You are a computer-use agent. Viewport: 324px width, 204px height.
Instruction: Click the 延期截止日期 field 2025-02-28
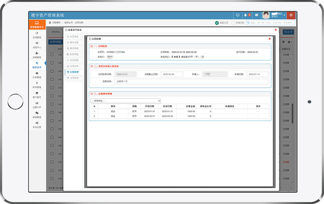(172, 74)
